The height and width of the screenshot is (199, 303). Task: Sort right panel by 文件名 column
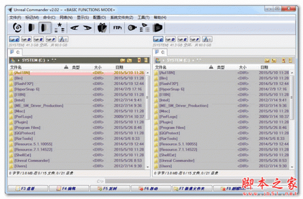pos(161,68)
